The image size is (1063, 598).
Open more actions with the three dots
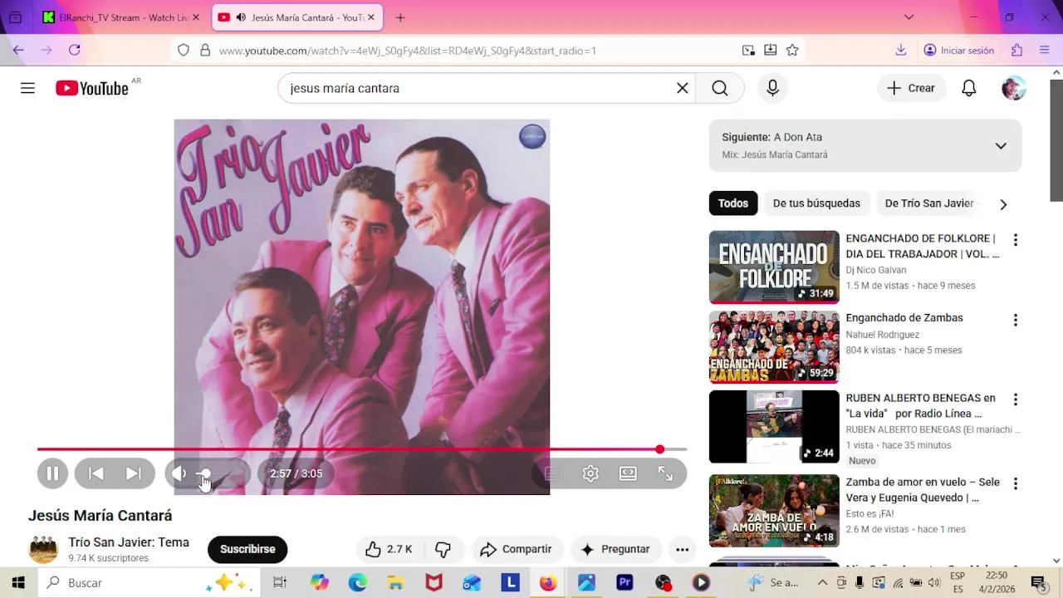click(x=682, y=549)
